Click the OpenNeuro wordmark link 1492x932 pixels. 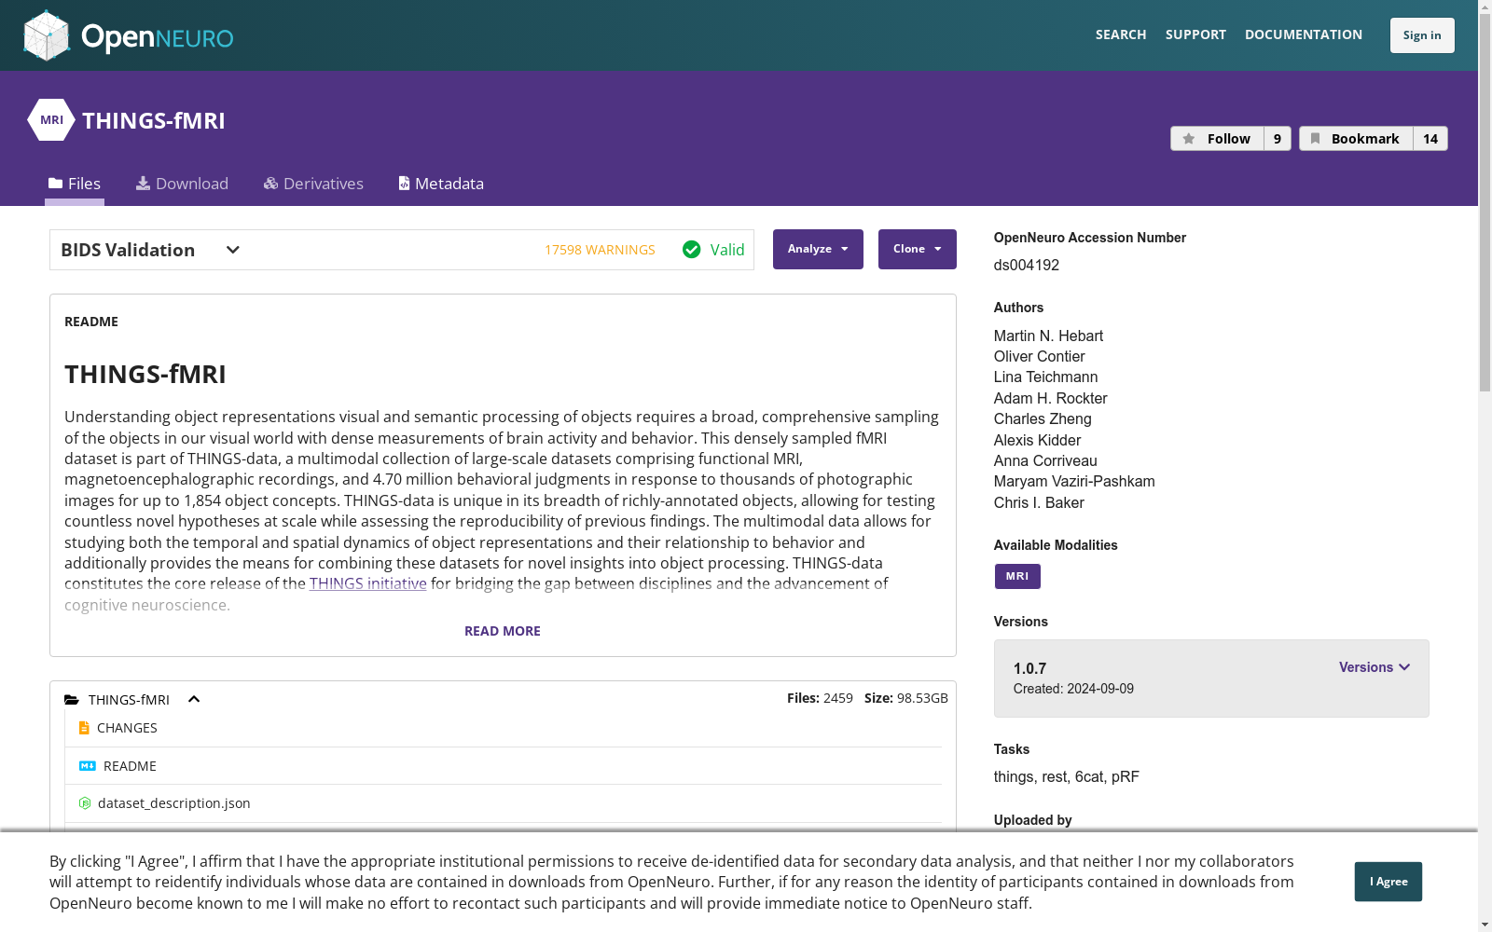coord(158,37)
